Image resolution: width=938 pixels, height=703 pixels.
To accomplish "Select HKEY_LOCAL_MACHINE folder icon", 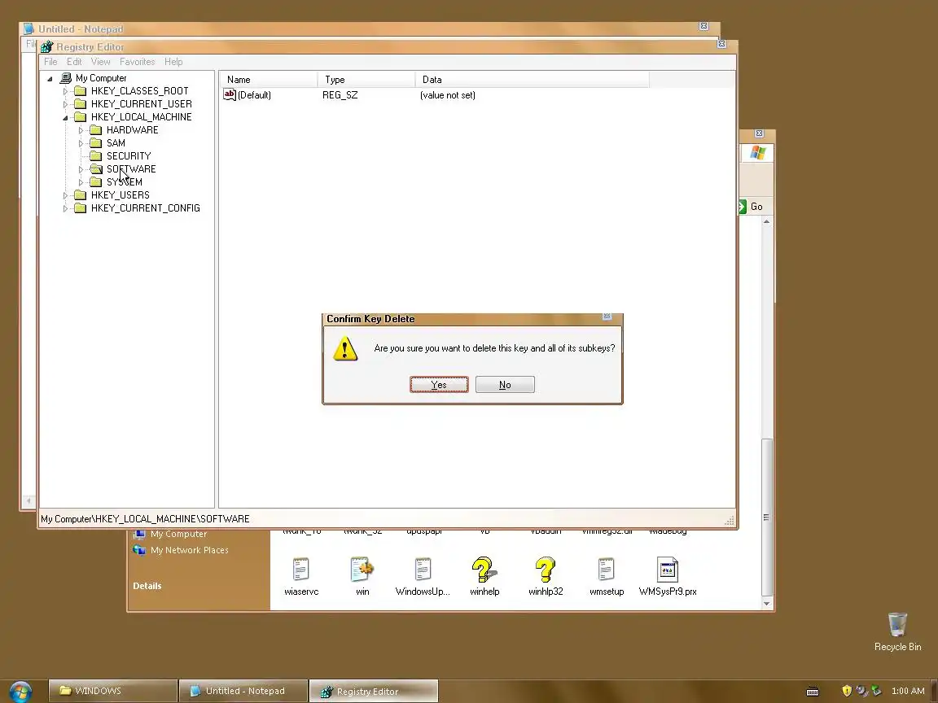I will [80, 117].
